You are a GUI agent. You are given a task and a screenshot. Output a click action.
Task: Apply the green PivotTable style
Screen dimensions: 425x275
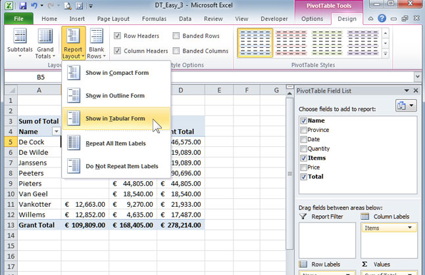coord(327,43)
